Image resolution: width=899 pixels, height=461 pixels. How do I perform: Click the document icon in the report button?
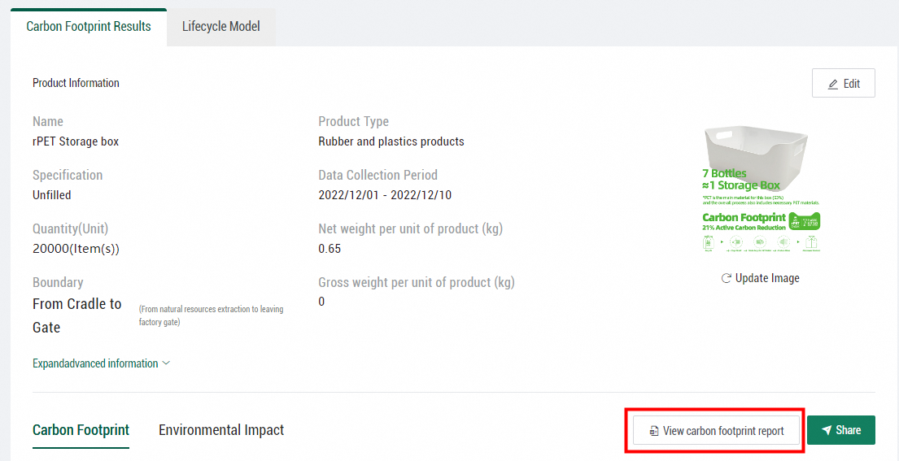point(653,431)
